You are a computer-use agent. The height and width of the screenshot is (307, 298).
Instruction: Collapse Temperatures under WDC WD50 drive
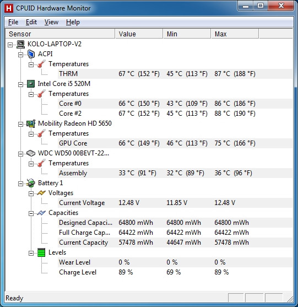(x=31, y=164)
